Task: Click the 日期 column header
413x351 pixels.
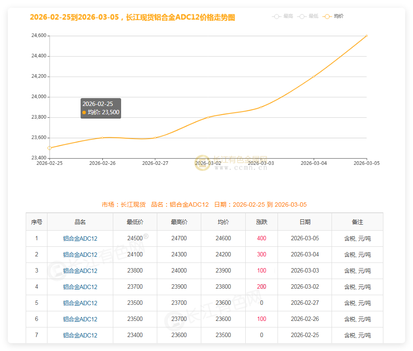Action: coord(305,222)
